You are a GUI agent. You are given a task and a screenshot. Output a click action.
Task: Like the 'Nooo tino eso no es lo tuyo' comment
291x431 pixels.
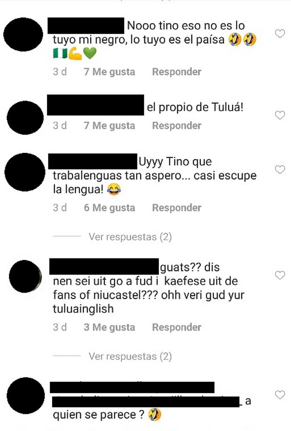(280, 34)
